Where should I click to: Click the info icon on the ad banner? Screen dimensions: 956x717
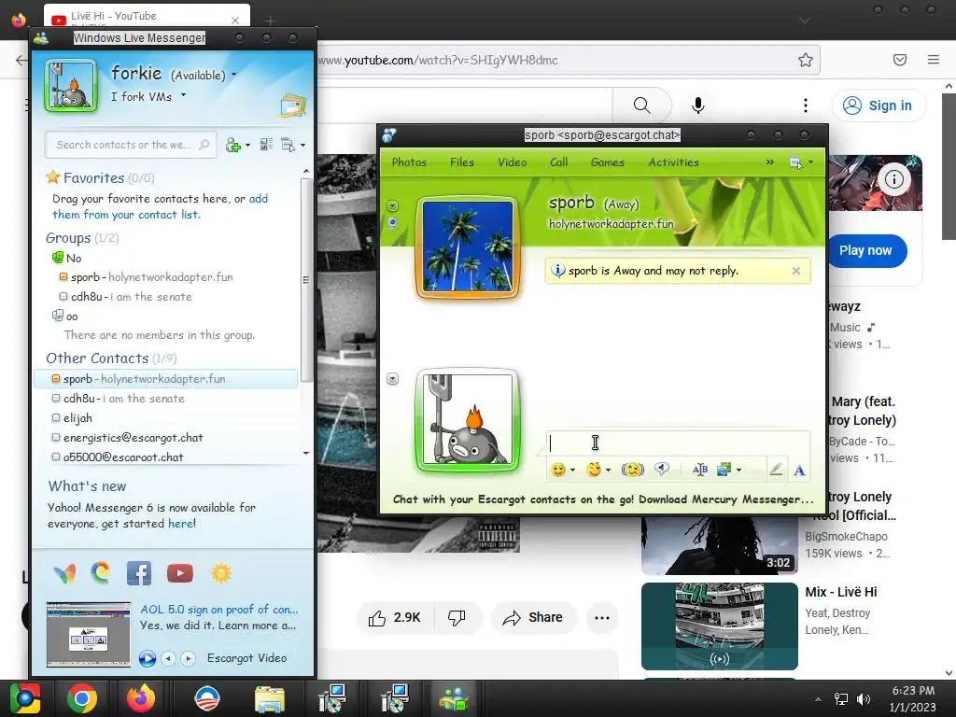[893, 179]
